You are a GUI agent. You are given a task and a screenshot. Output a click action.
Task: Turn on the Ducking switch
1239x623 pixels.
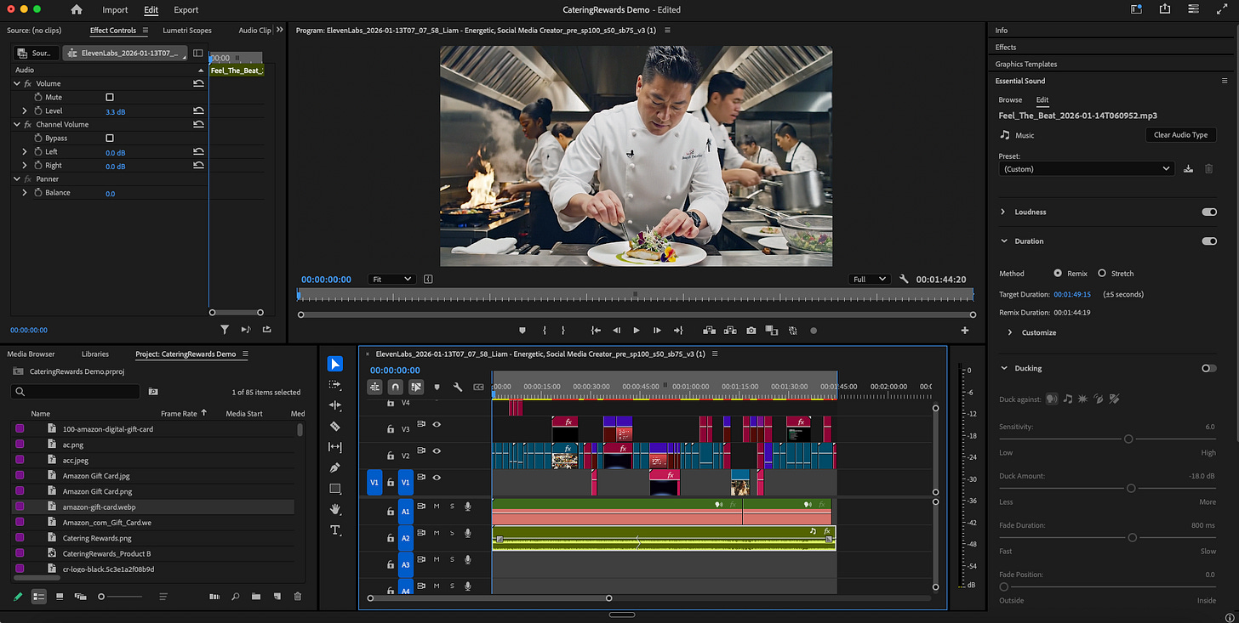tap(1208, 368)
